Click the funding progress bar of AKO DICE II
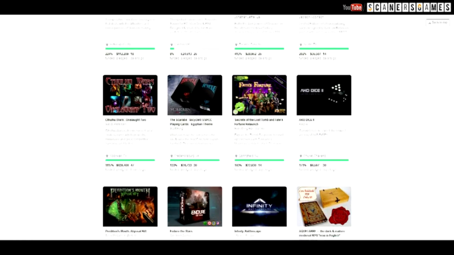Image resolution: width=454 pixels, height=255 pixels. point(324,160)
